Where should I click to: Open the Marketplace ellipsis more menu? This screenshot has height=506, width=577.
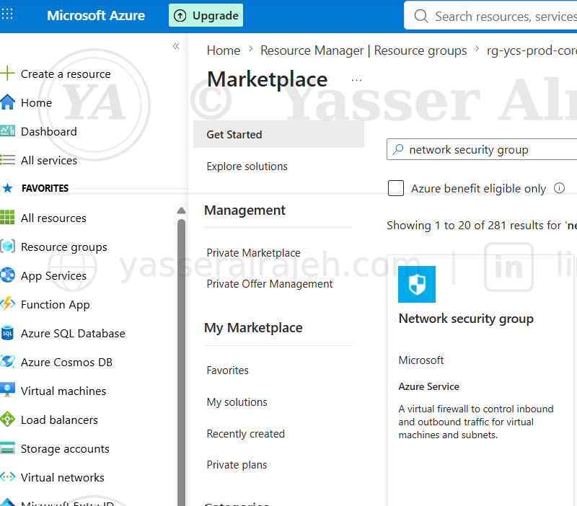[356, 80]
